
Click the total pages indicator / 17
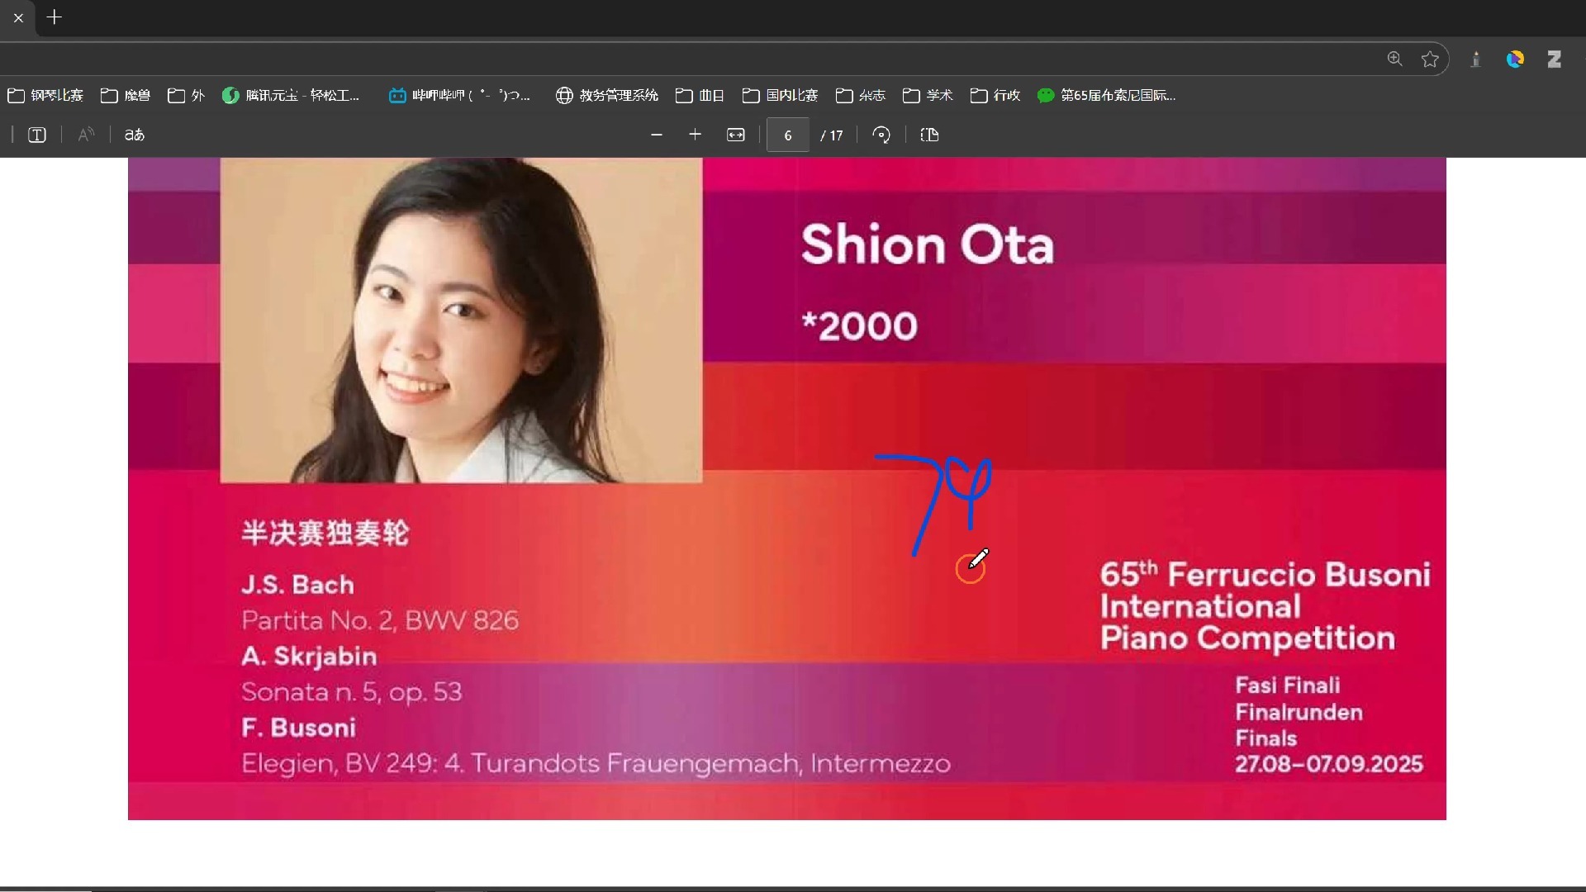click(832, 135)
